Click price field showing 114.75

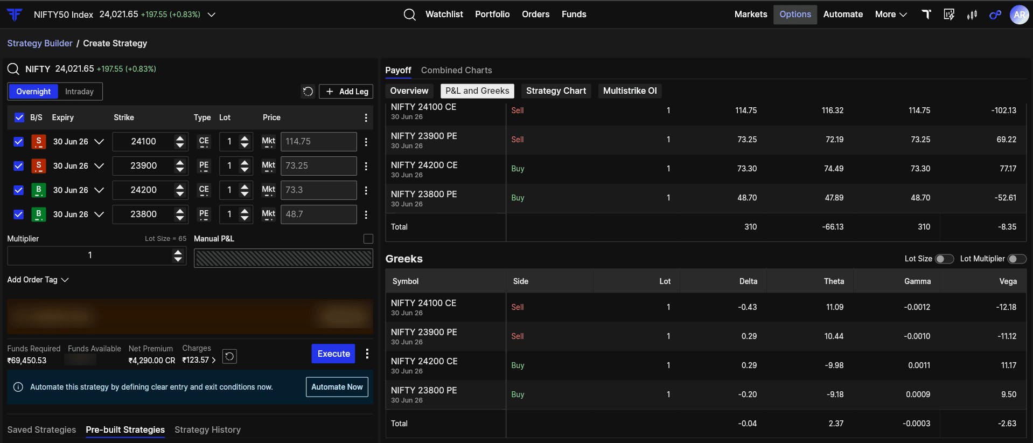319,142
